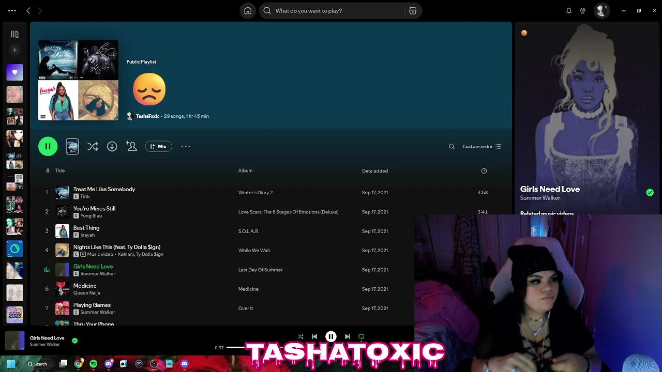Open the Last Day Of Summer album link
The image size is (662, 372).
(260, 270)
